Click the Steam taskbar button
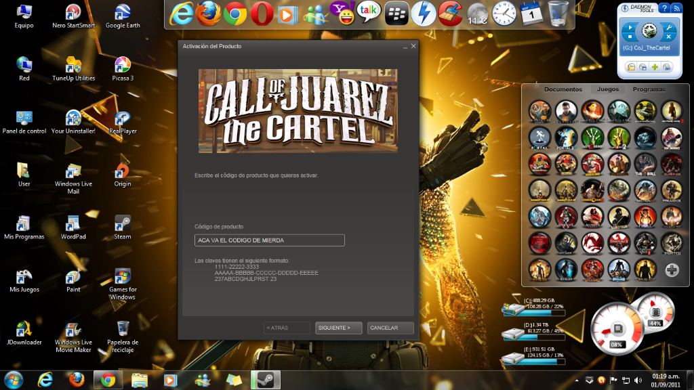694x390 pixels. [x=266, y=380]
